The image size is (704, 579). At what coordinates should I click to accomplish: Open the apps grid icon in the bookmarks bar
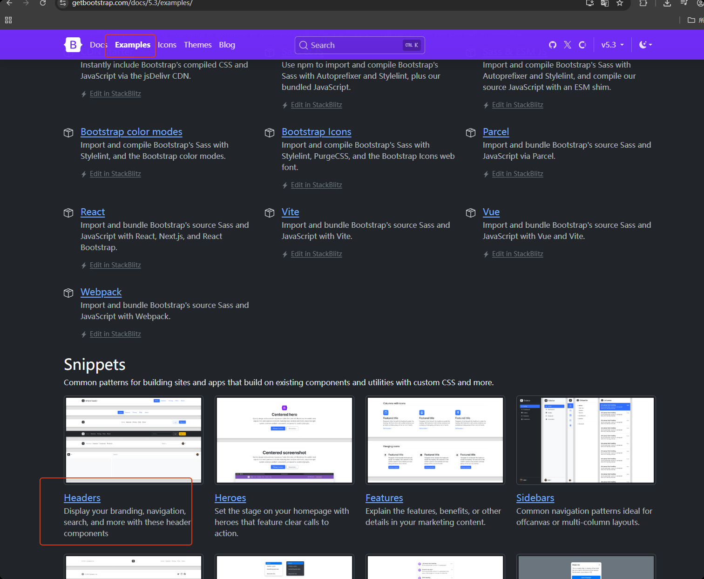pos(8,20)
